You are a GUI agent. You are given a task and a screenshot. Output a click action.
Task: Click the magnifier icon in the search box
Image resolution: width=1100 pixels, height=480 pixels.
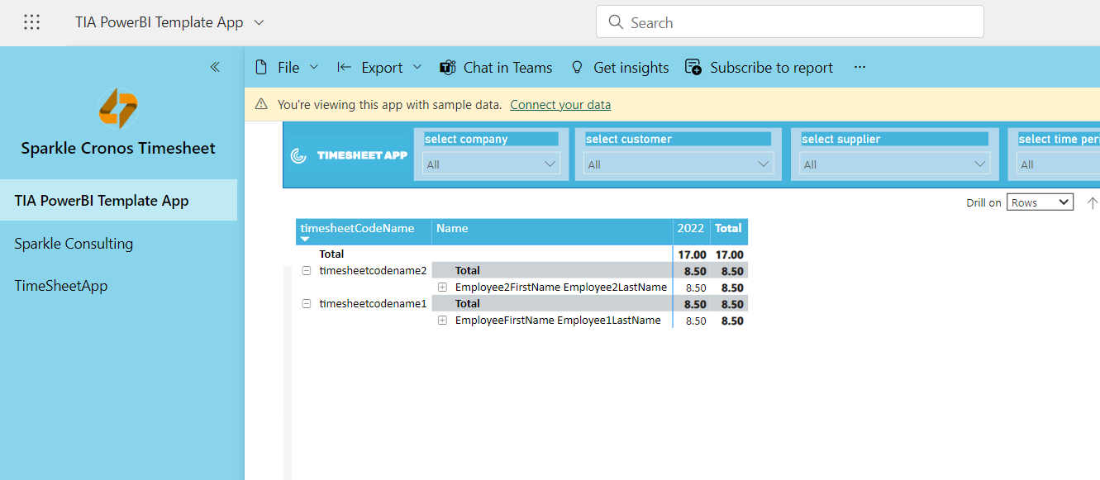coord(616,21)
